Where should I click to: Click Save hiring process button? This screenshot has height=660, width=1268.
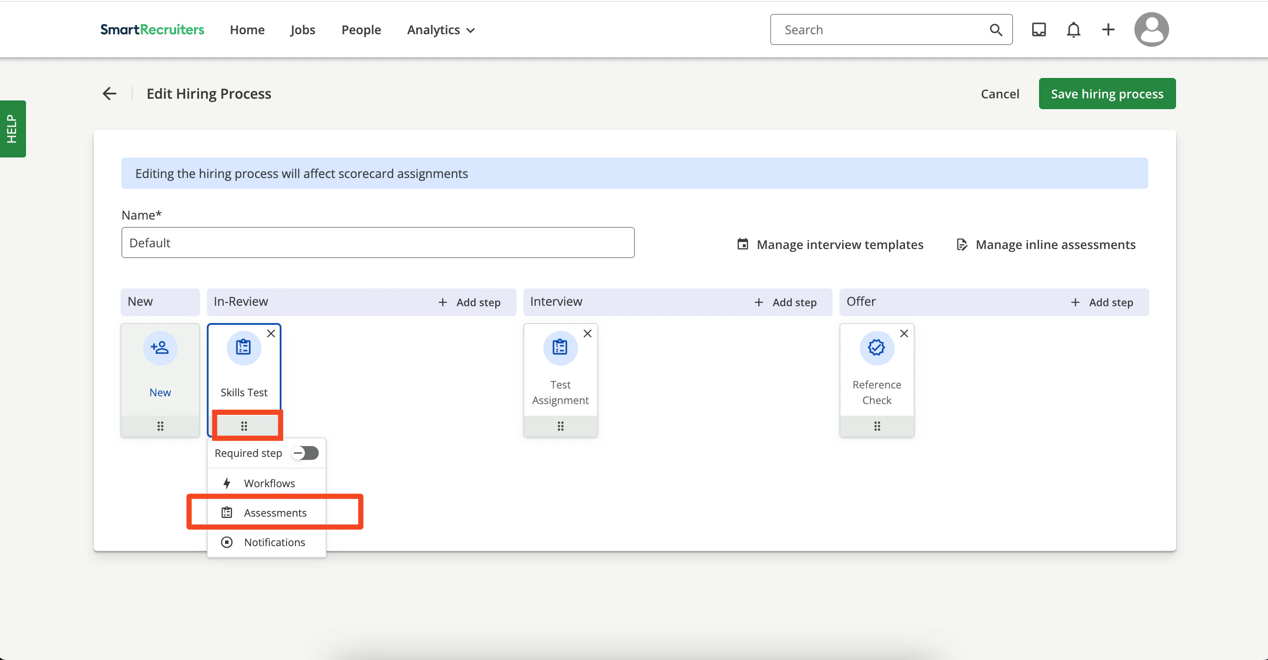[x=1107, y=94]
